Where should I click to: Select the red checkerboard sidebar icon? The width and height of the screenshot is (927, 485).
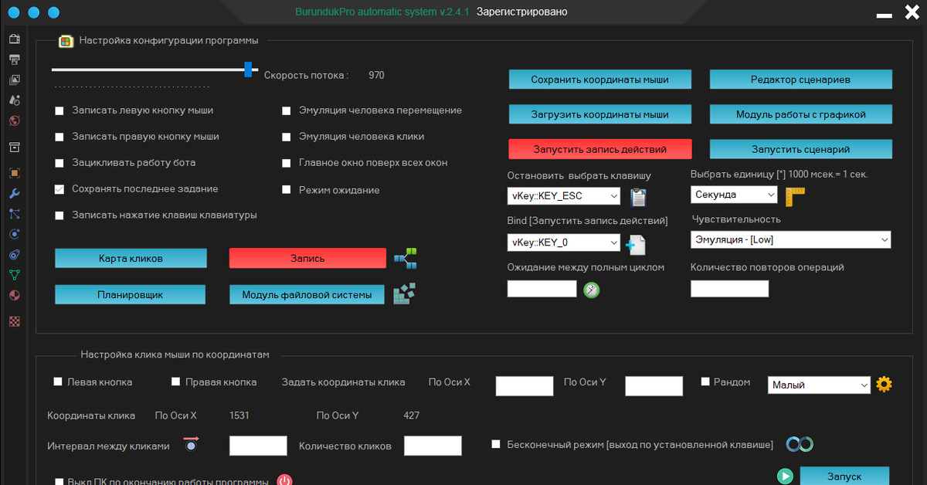coord(14,321)
